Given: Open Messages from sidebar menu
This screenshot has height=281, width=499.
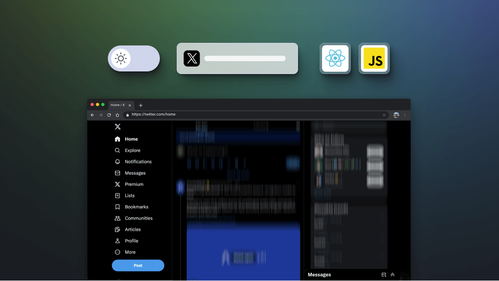Looking at the screenshot, I should point(135,173).
